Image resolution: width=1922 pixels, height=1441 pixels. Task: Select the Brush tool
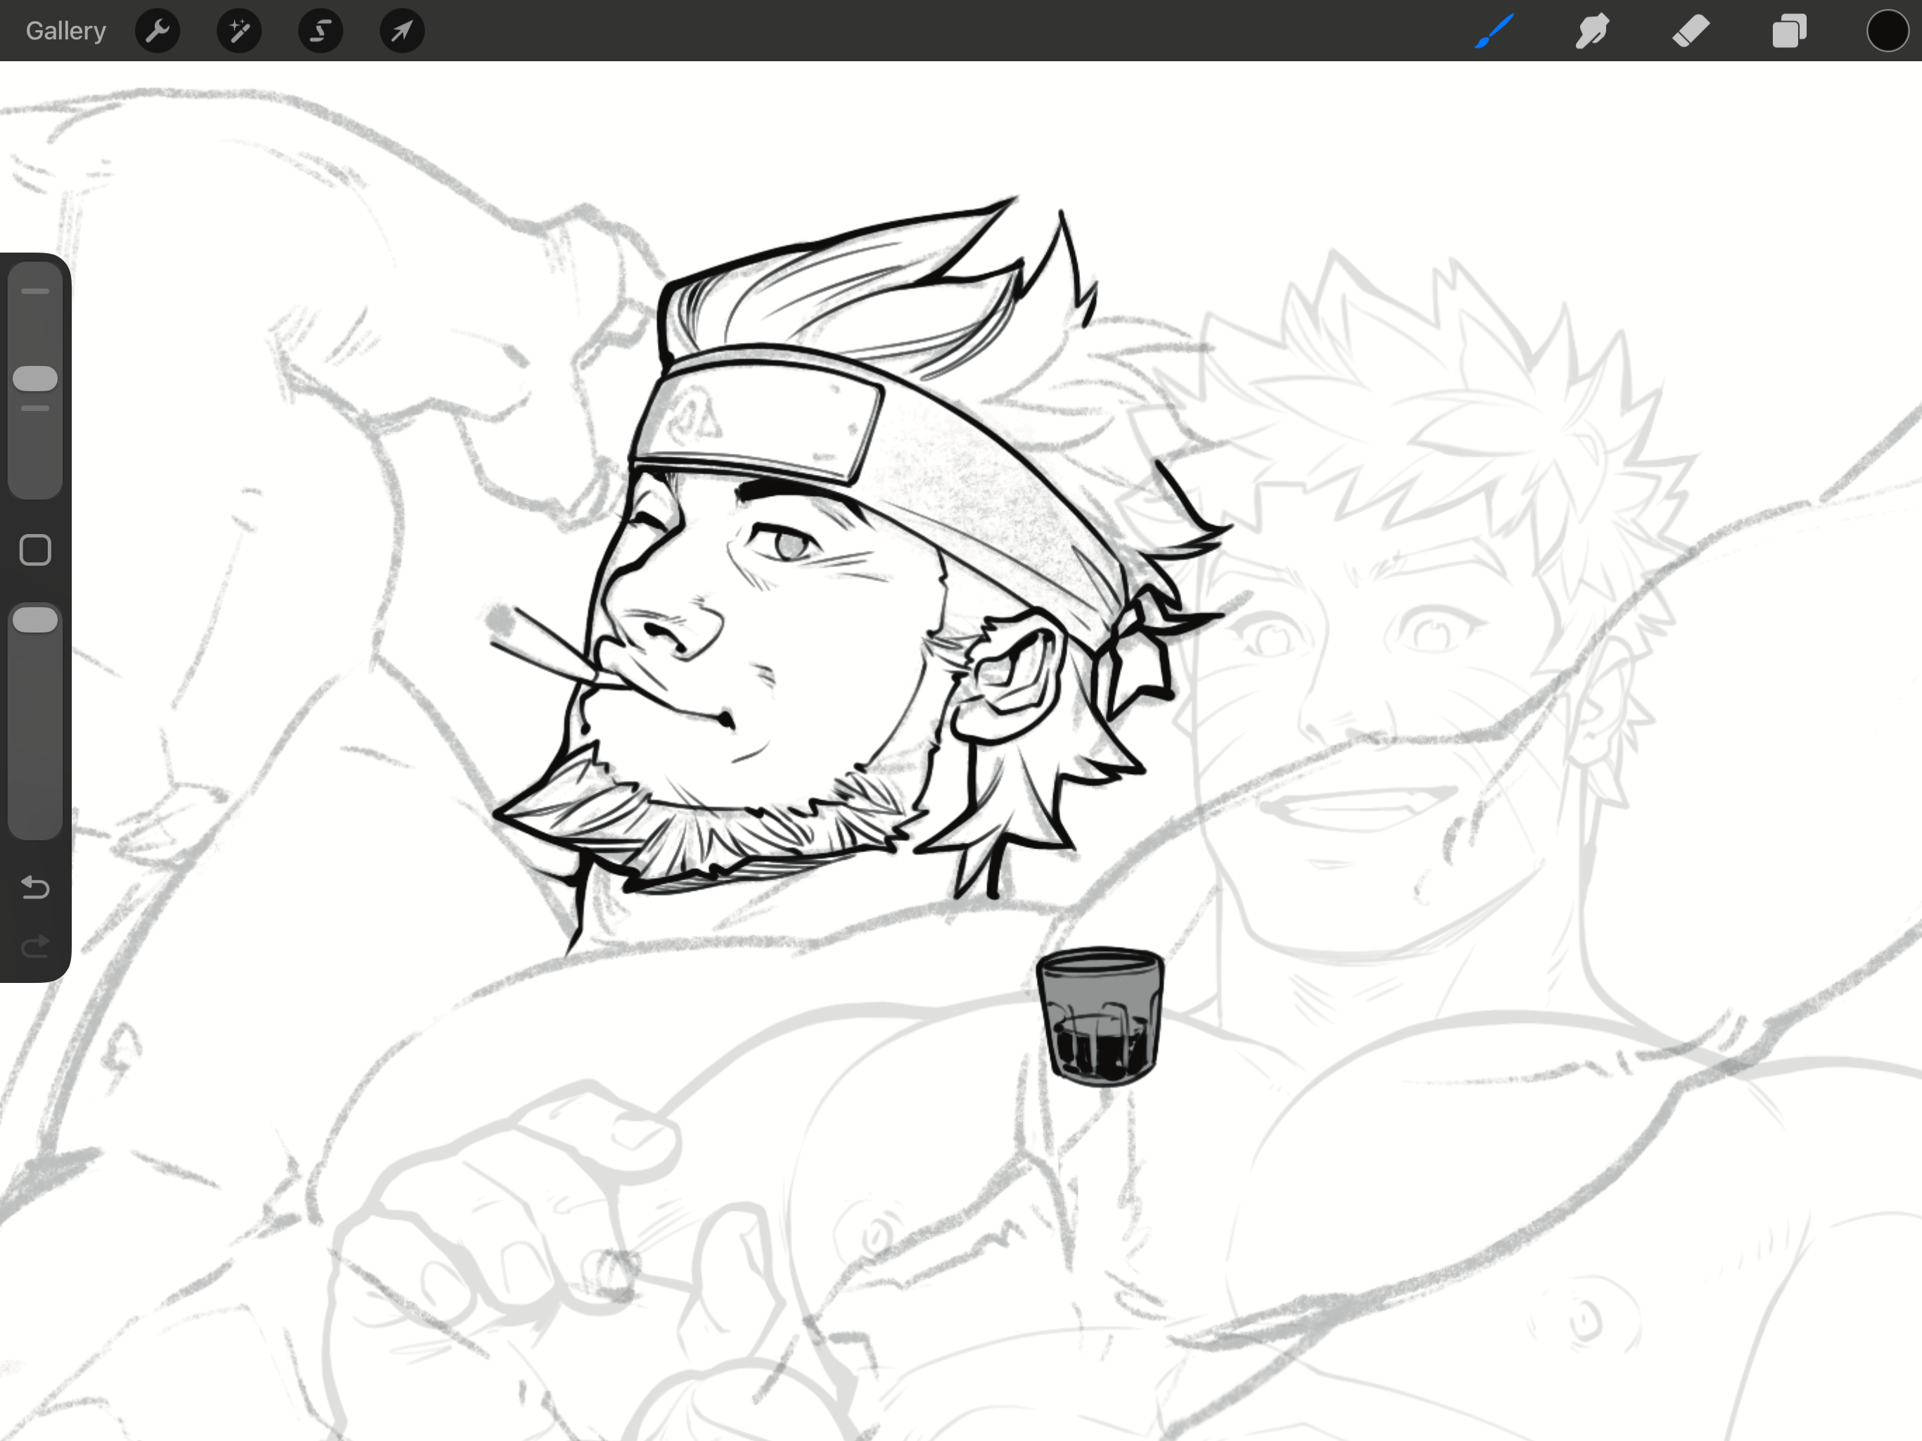tap(1494, 31)
